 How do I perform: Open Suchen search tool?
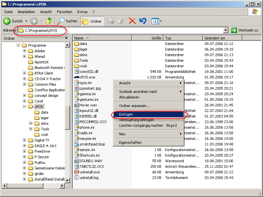point(67,21)
